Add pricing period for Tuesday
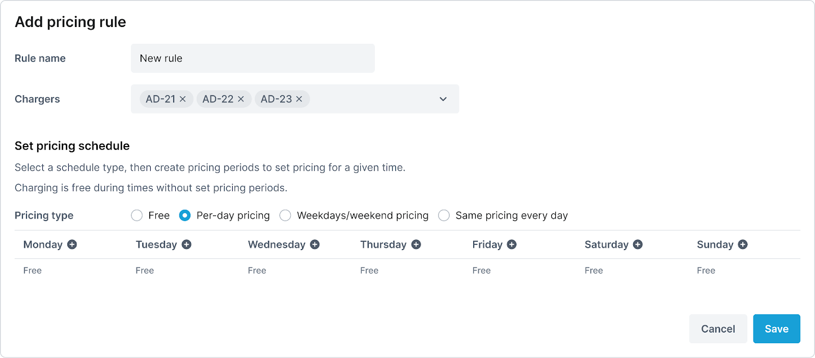Image resolution: width=815 pixels, height=358 pixels. point(186,244)
